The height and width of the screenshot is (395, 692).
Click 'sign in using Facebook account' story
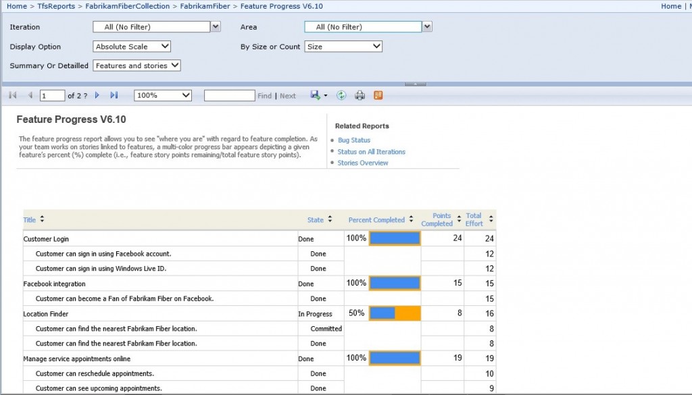coord(103,254)
